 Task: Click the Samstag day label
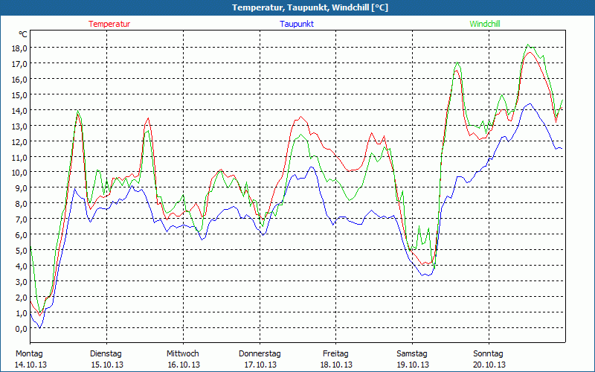coord(412,354)
